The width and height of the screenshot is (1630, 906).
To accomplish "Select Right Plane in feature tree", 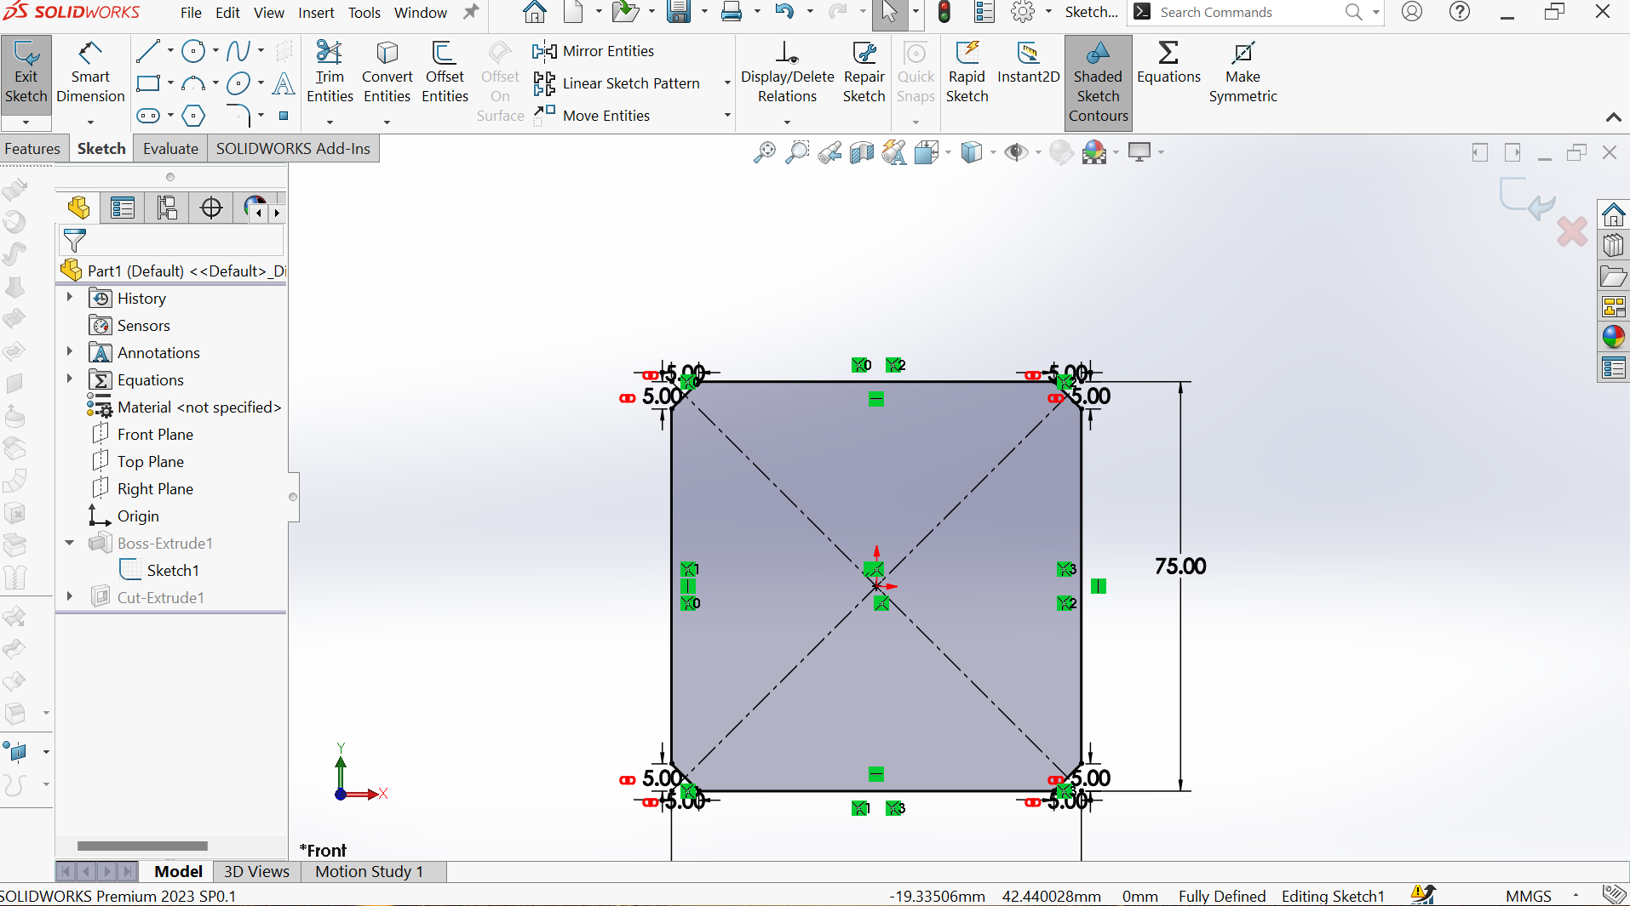I will click(x=155, y=489).
